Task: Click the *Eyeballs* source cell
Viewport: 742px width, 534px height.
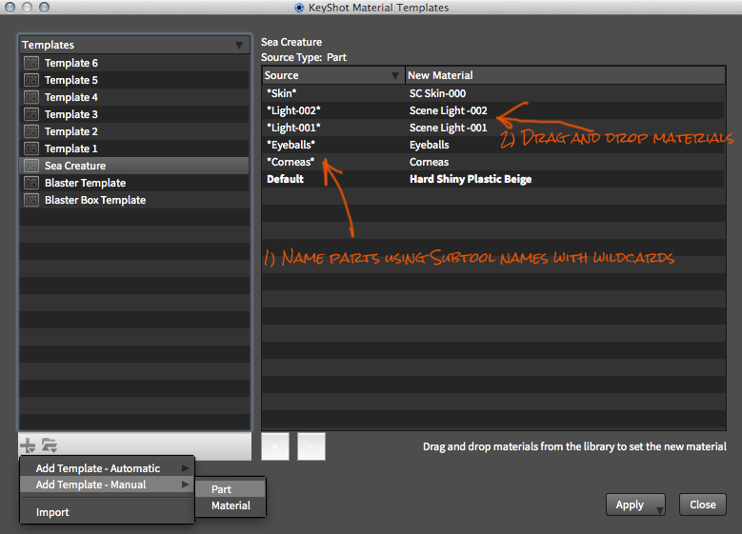Action: pyautogui.click(x=291, y=145)
